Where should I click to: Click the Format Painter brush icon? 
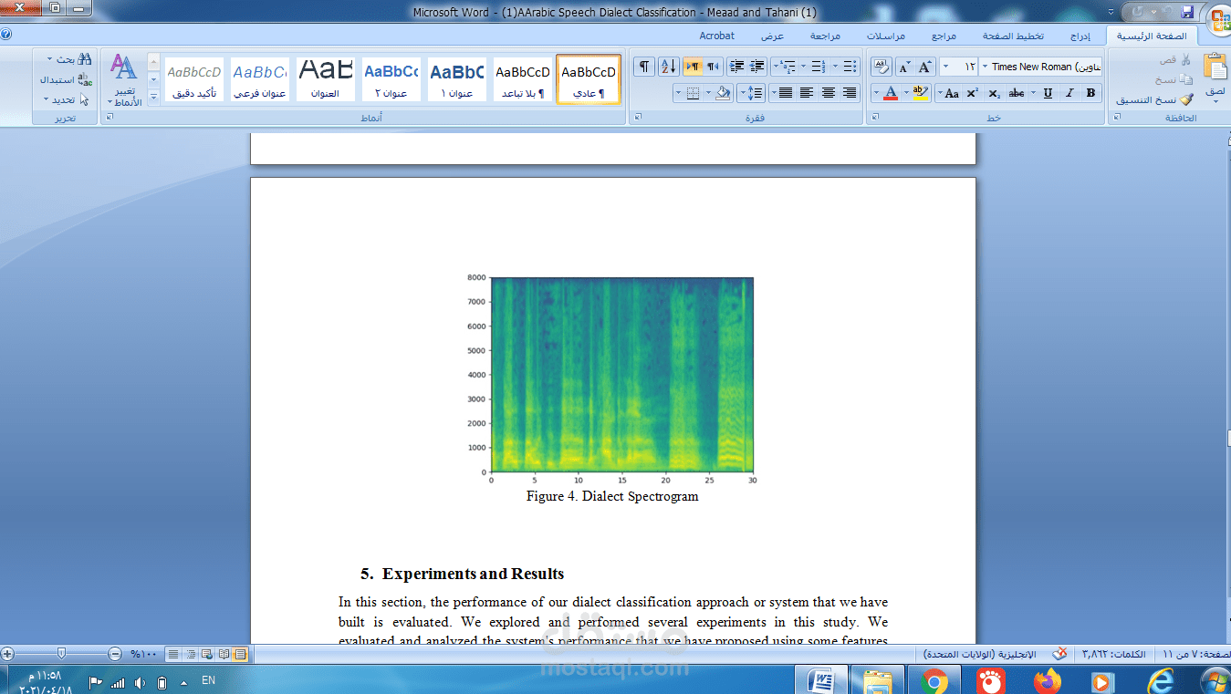pos(1185,100)
